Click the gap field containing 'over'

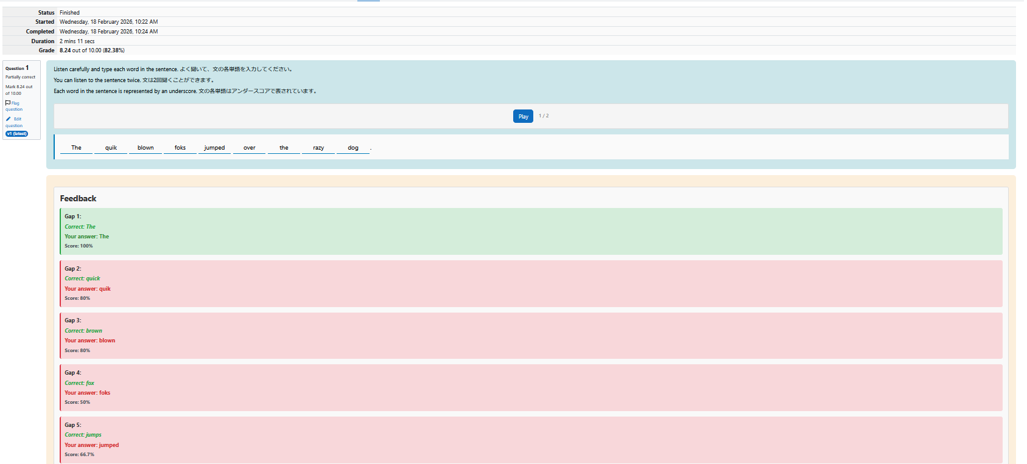249,148
